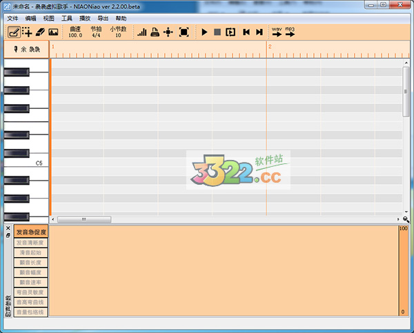Open the 文件 menu

12,18
